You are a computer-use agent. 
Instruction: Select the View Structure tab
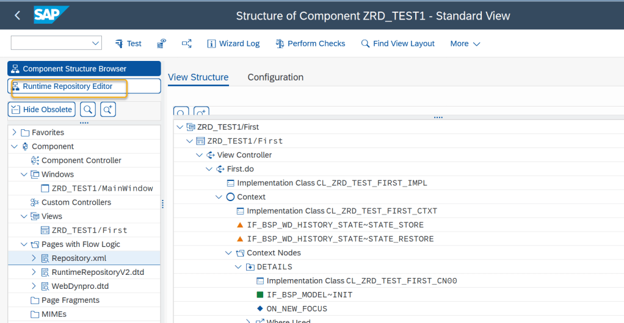click(198, 77)
